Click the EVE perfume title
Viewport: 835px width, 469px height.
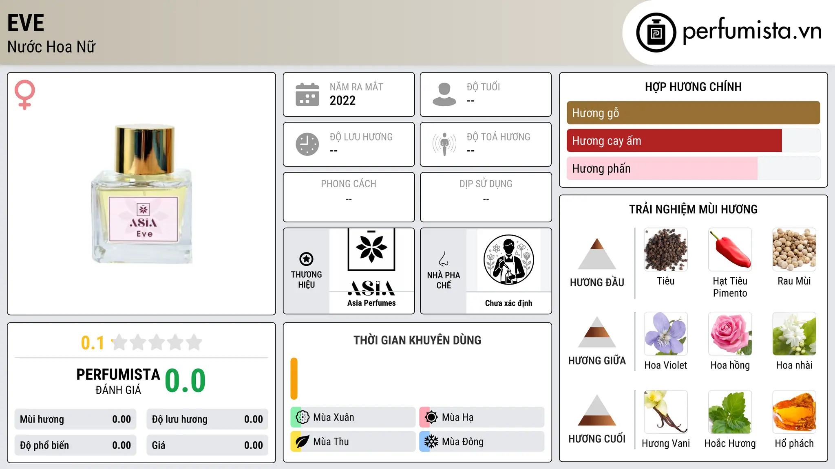tap(26, 23)
